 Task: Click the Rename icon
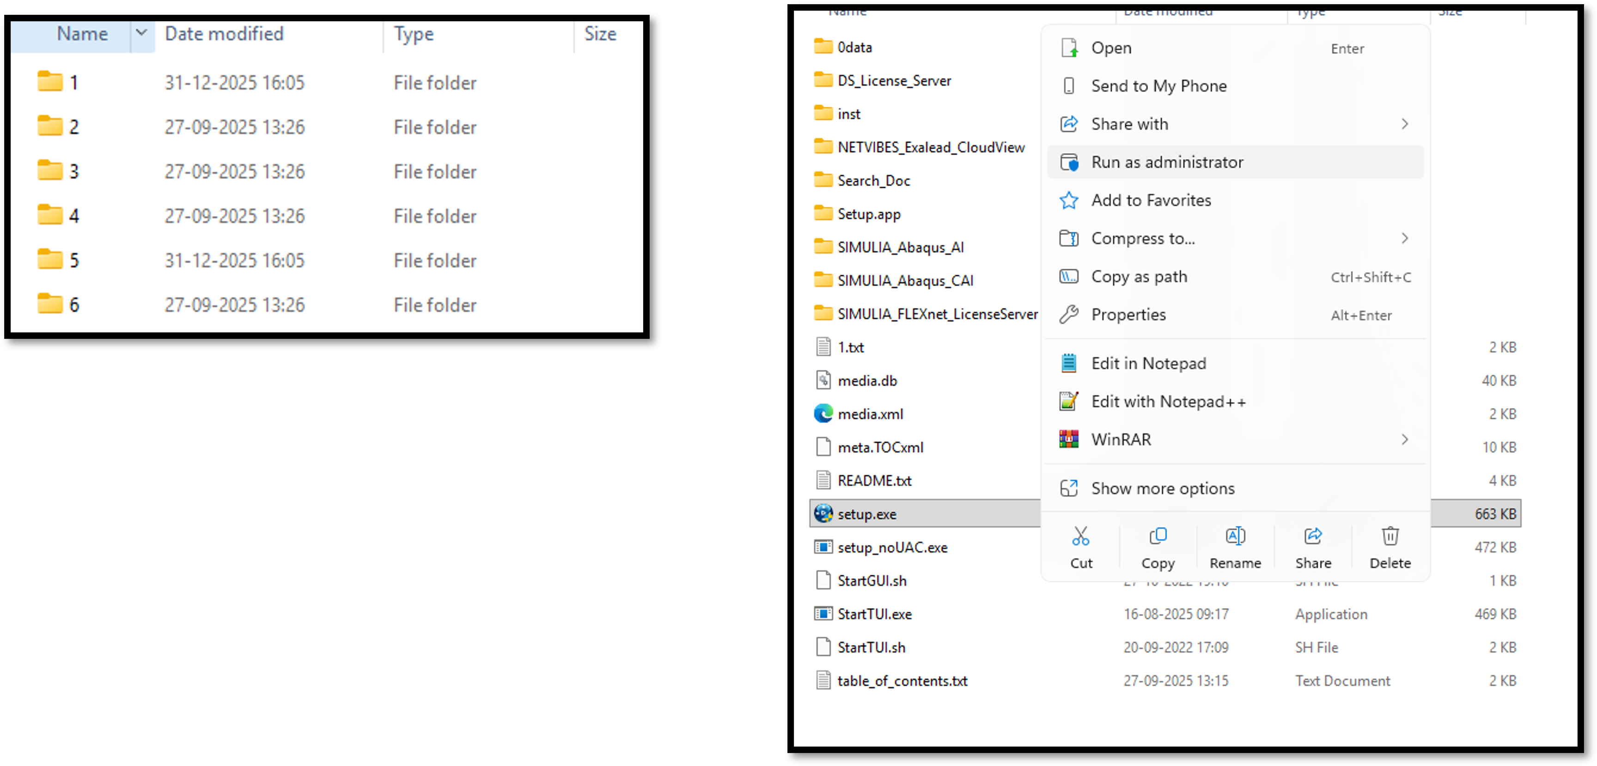point(1235,536)
